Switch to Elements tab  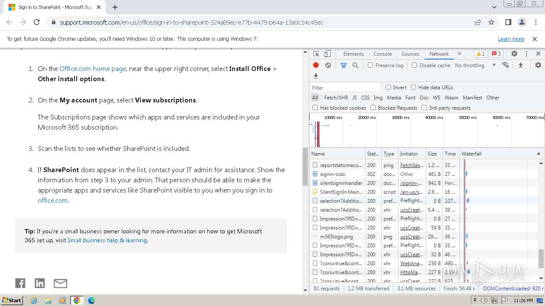pyautogui.click(x=353, y=54)
